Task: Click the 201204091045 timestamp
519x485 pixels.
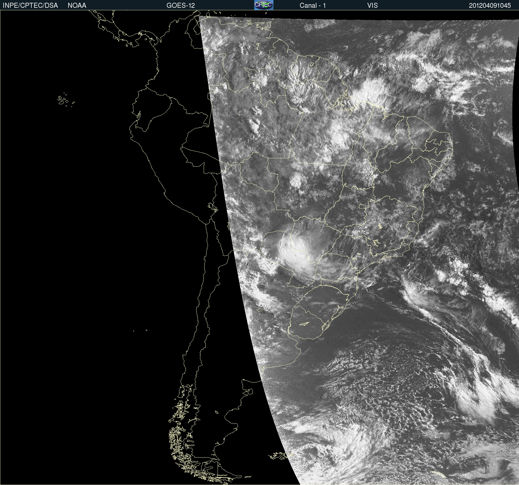Action: point(490,6)
